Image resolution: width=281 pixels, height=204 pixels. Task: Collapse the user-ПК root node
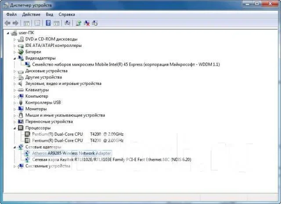click(x=8, y=33)
